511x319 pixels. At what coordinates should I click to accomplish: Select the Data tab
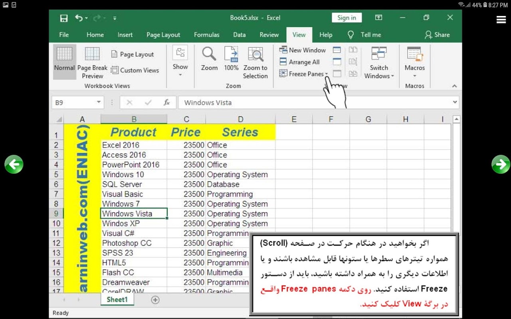pos(239,35)
